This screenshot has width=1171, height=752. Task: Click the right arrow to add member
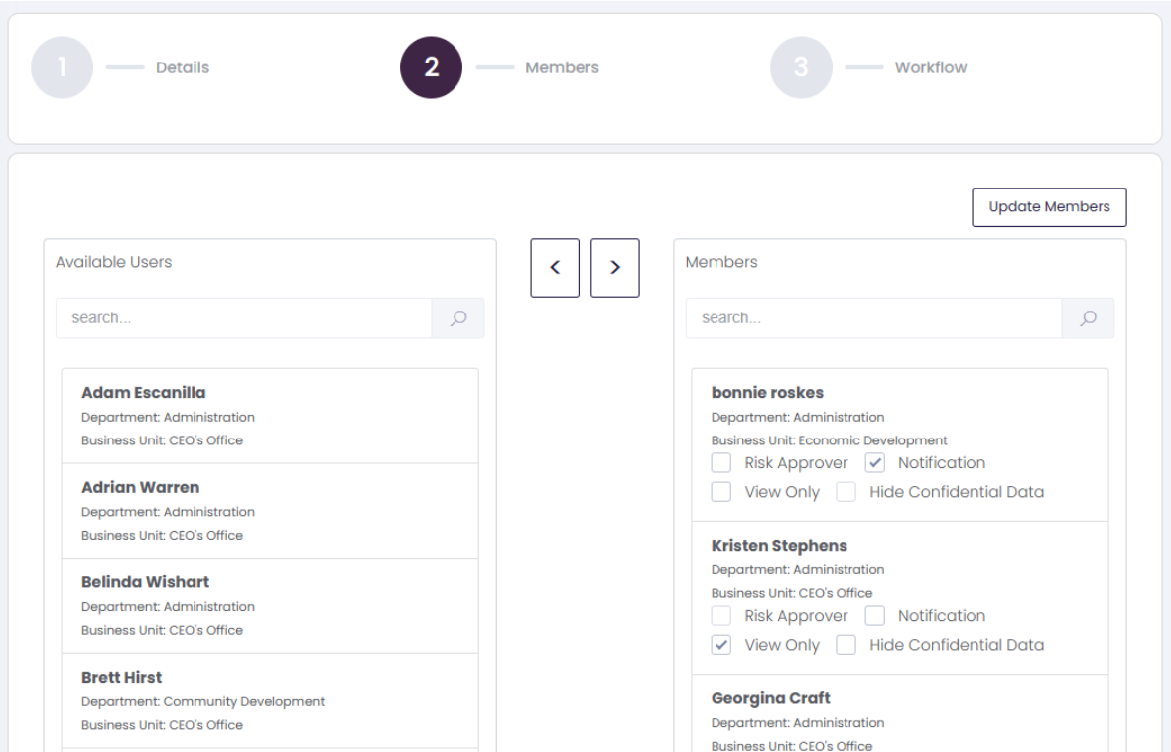point(614,267)
